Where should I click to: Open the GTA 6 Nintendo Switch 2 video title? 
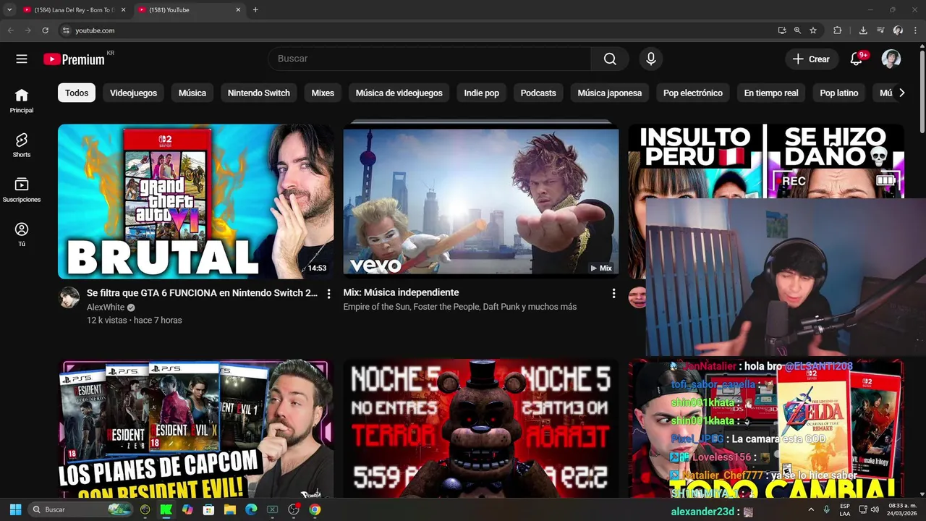pos(202,293)
